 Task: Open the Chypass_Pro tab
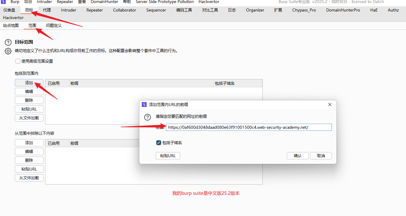click(x=304, y=10)
